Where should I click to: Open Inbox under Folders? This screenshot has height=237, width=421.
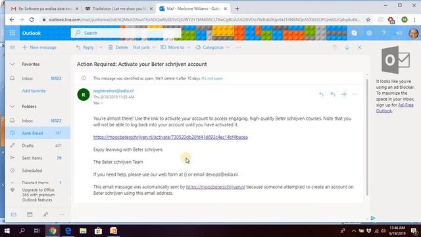[37, 120]
